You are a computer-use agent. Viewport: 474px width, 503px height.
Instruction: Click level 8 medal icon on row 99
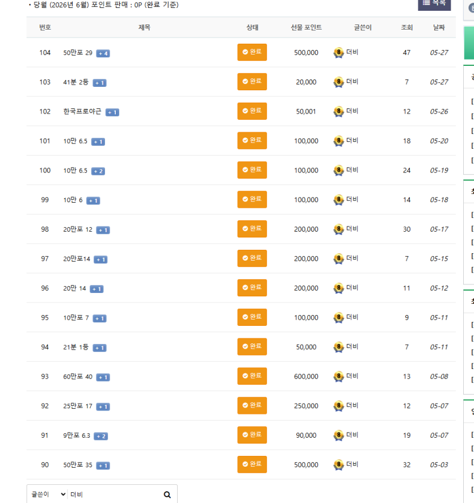coord(339,200)
